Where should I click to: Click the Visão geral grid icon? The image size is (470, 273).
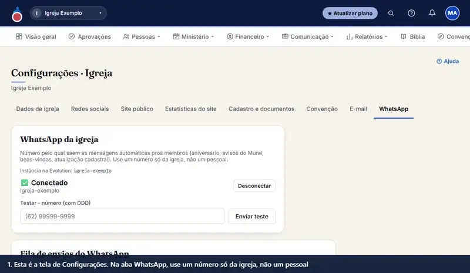(19, 36)
